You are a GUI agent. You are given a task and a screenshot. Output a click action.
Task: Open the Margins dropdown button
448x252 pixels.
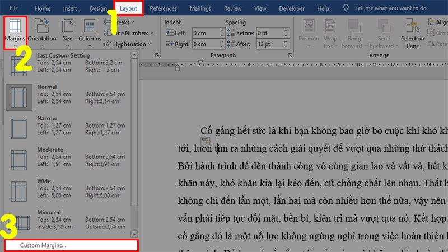click(x=15, y=32)
